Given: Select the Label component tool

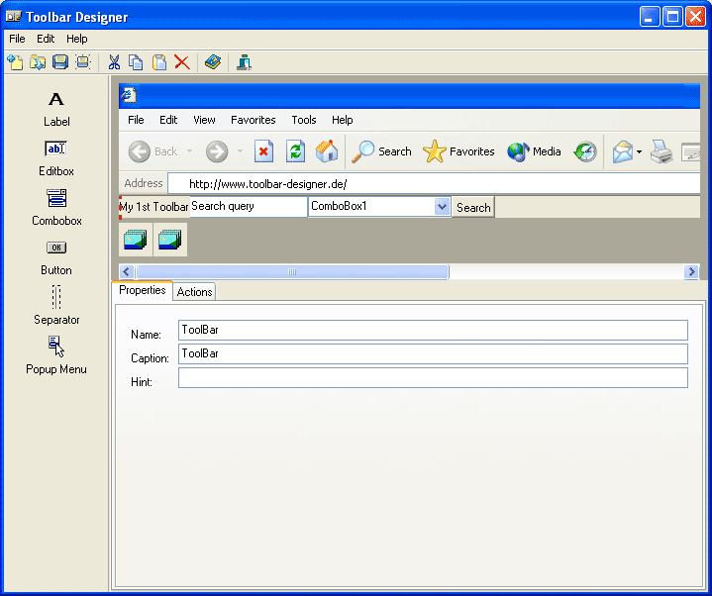Looking at the screenshot, I should pos(56,108).
